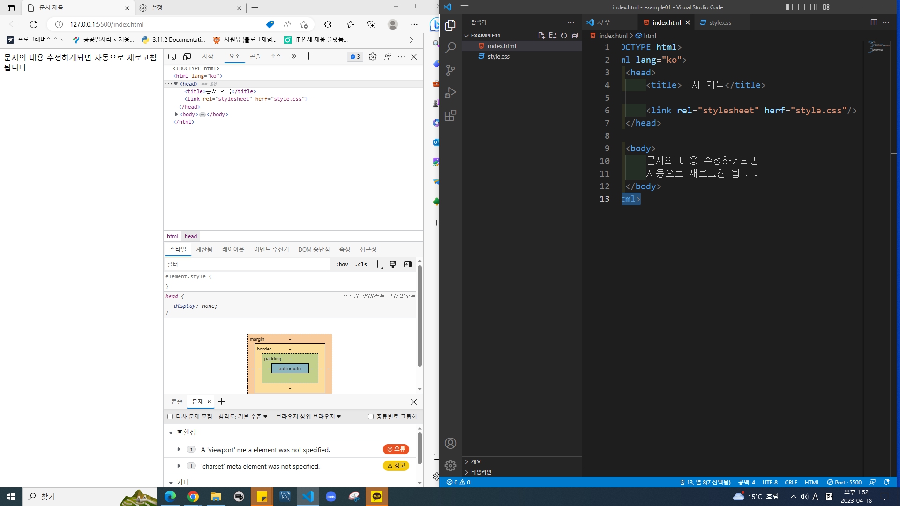This screenshot has height=506, width=900.
Task: Toggle :hov element state panel
Action: [x=342, y=264]
